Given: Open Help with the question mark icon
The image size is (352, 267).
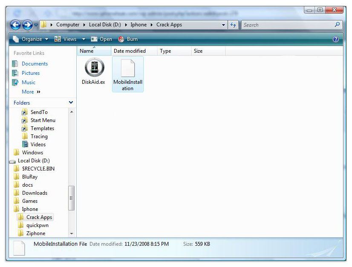Looking at the screenshot, I should (336, 39).
